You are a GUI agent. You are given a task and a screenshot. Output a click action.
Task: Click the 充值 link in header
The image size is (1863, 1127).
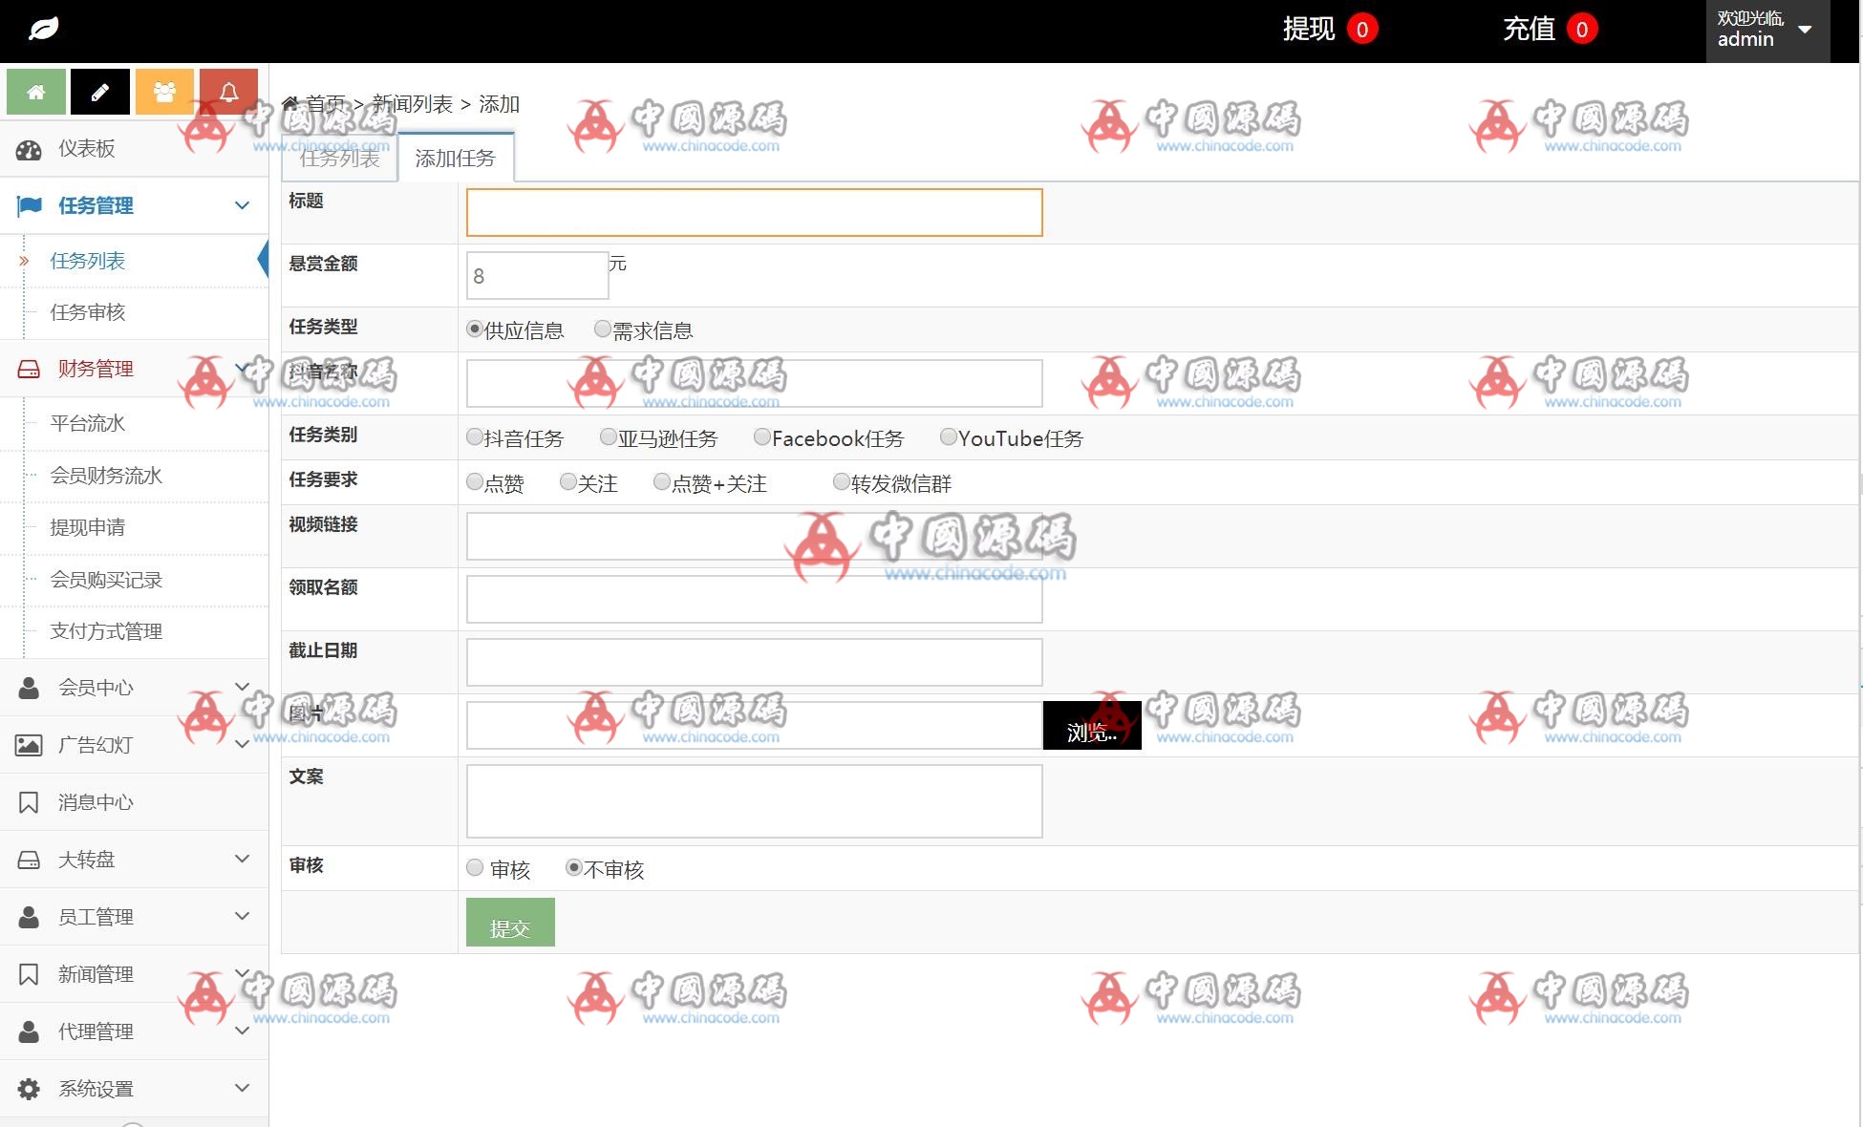[1530, 30]
